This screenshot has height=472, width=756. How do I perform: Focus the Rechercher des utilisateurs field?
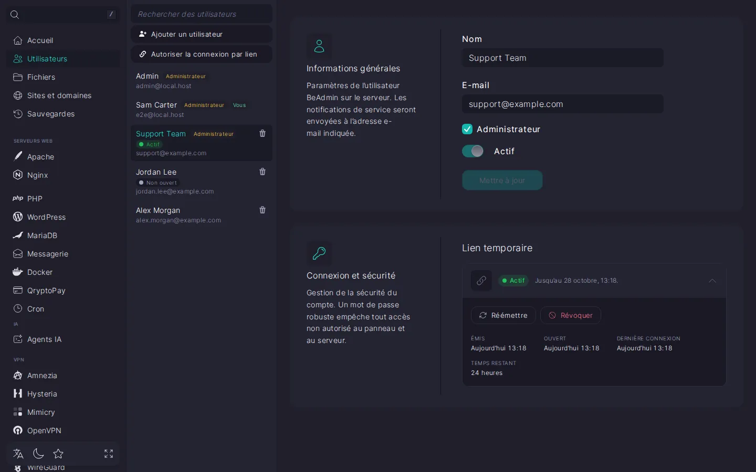coord(202,14)
